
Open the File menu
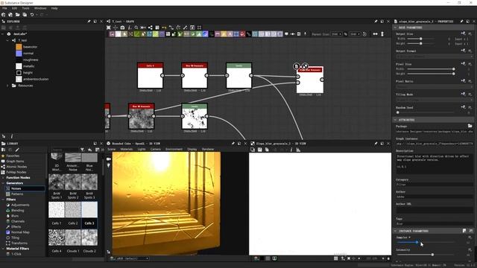coord(4,8)
